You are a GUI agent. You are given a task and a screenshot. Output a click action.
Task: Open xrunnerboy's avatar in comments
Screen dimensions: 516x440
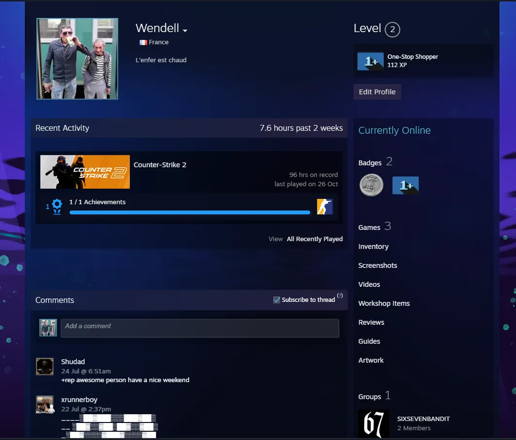tap(44, 405)
